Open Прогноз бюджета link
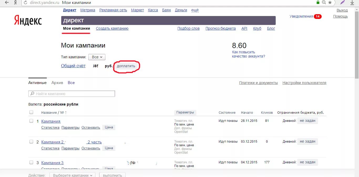Image resolution: width=359 pixels, height=177 pixels. coord(220,28)
